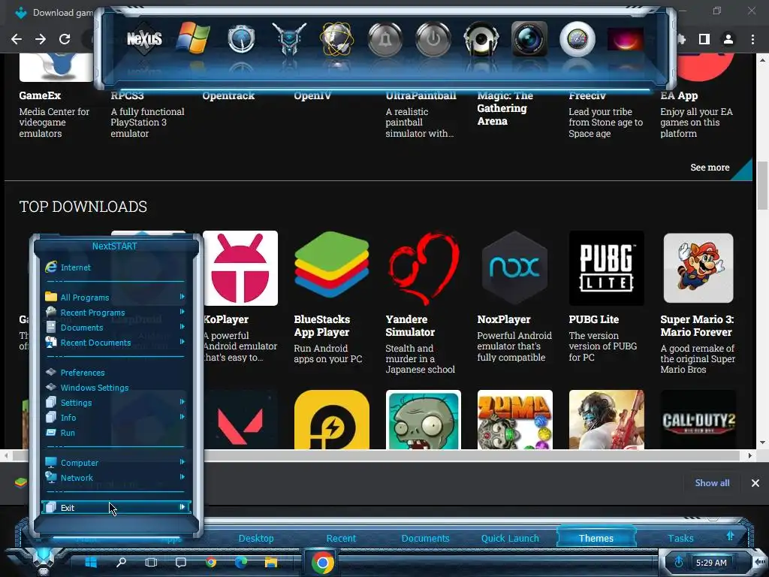
Task: Open the NoxPlayer title link
Action: (x=504, y=319)
